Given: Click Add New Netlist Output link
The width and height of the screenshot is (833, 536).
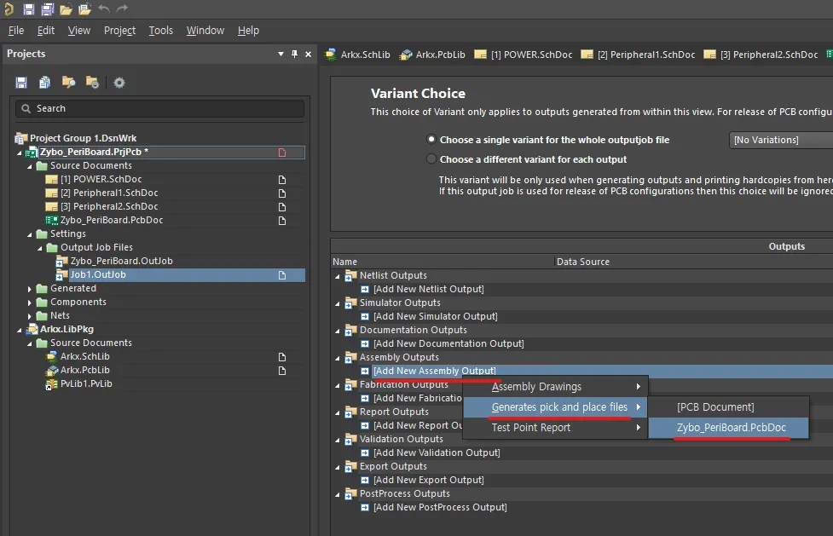Looking at the screenshot, I should 428,289.
